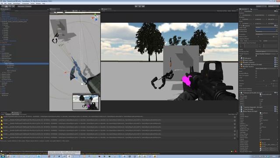Toggle the Flare Layer component checkbox
The image size is (280, 158).
point(243,61)
